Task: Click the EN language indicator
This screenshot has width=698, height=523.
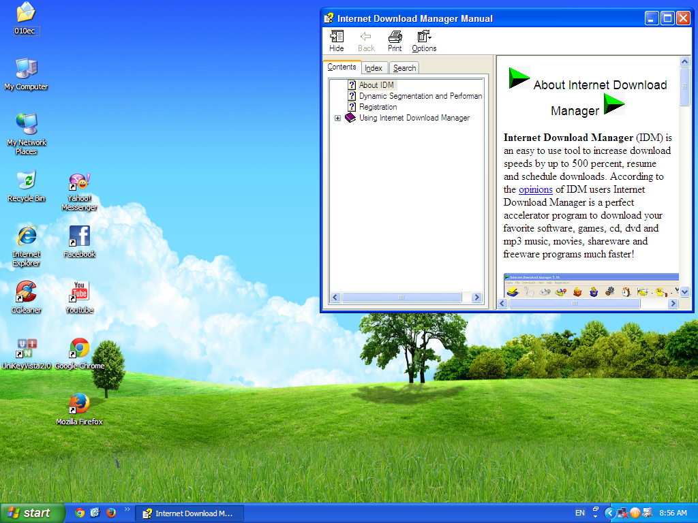Action: (x=580, y=513)
